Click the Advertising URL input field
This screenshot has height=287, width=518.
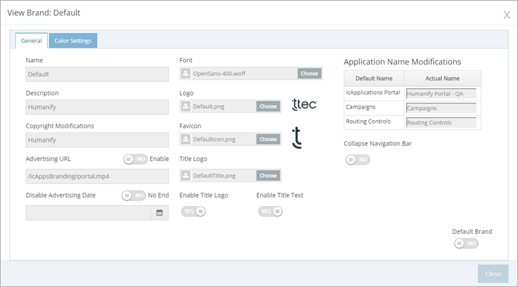(x=97, y=176)
